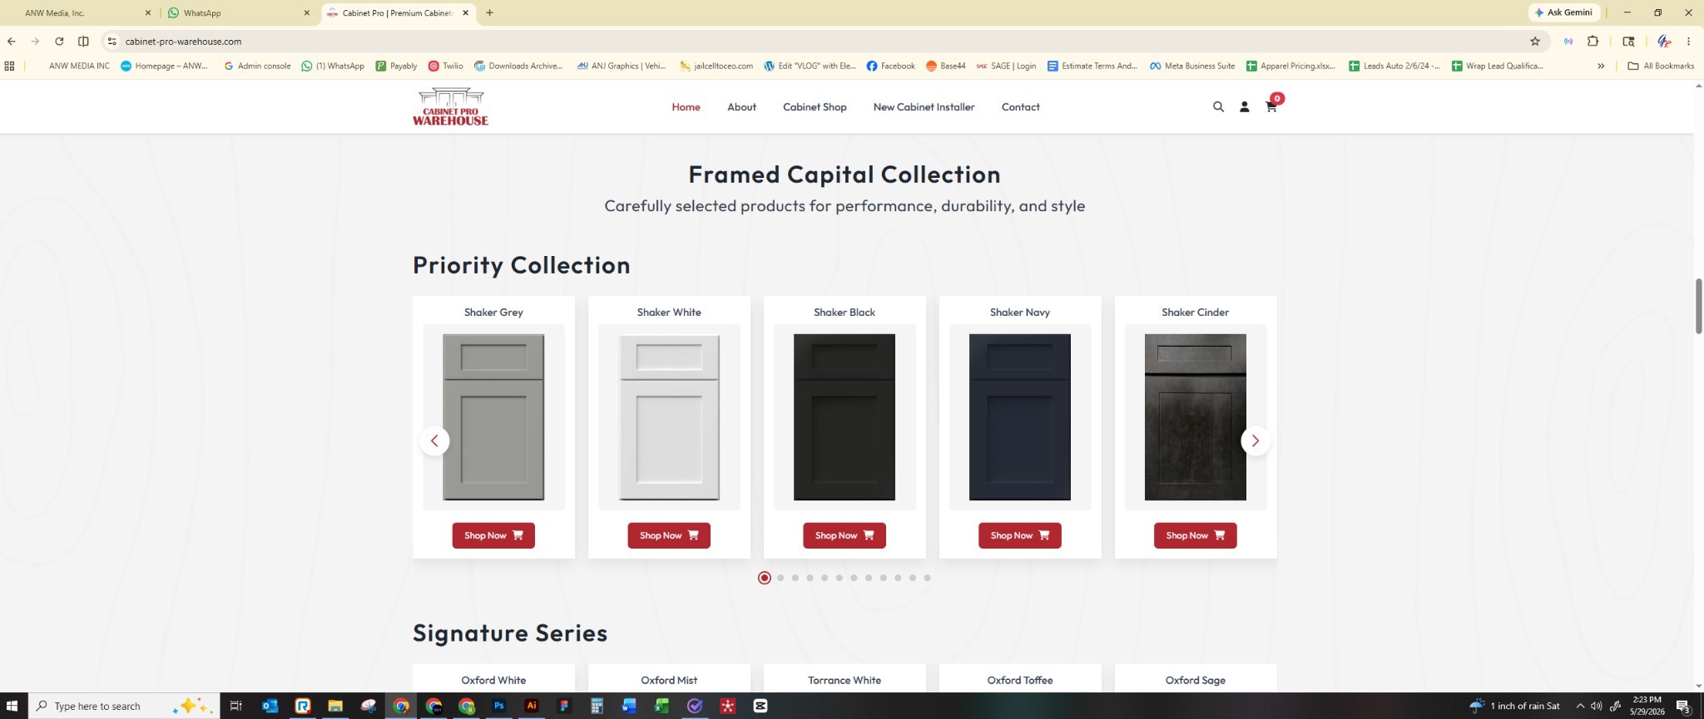
Task: Expand the hidden bookmarks overflow chevron
Action: tap(1601, 66)
